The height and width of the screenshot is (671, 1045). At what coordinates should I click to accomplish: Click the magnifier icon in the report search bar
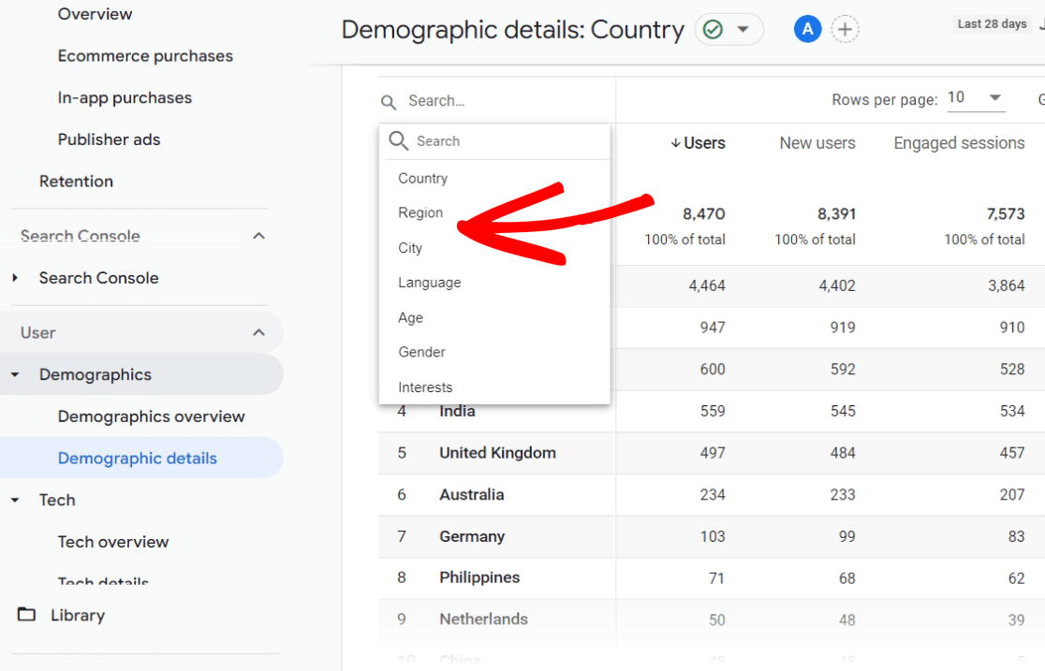[x=389, y=100]
